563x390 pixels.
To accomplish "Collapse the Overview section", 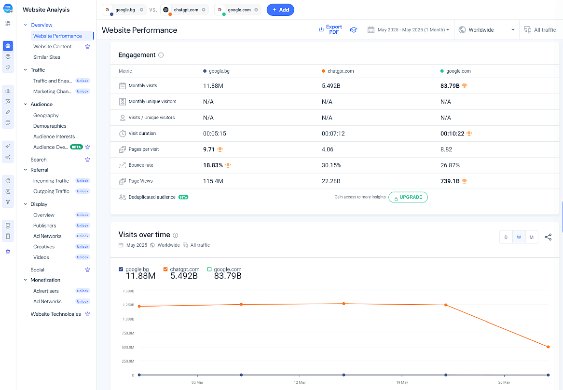I will [25, 25].
